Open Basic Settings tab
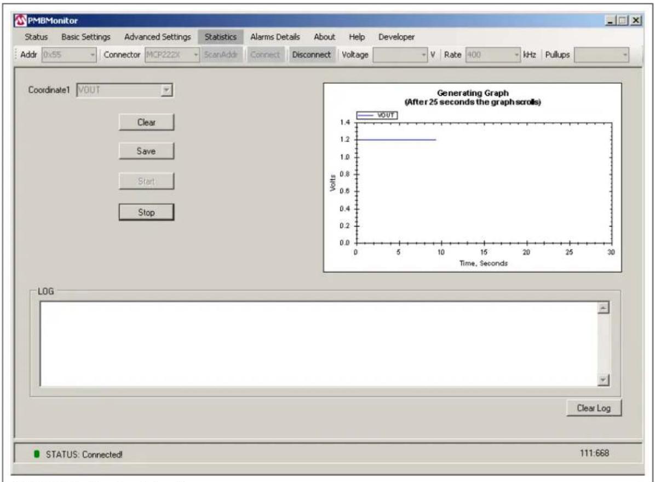Viewport: 655px width, 482px height. (85, 37)
